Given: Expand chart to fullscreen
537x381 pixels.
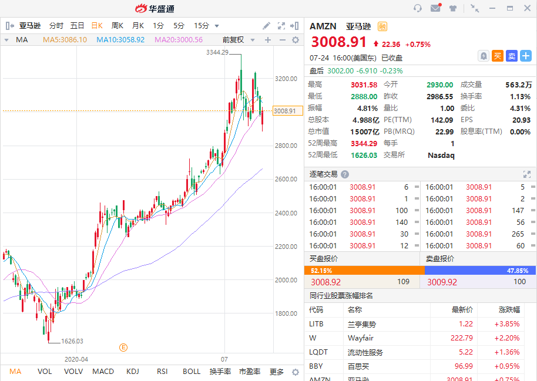Looking at the screenshot, I should [281, 26].
